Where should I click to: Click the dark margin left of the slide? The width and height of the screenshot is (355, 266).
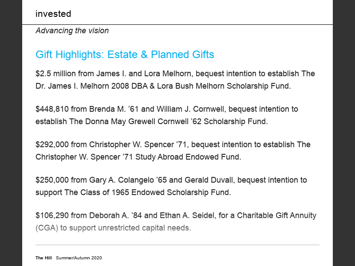pos(11,133)
